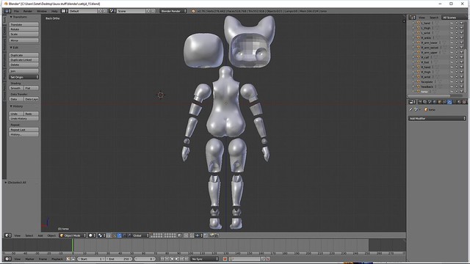Click the Duplicate Linked button
This screenshot has height=264, width=470.
pyautogui.click(x=24, y=60)
